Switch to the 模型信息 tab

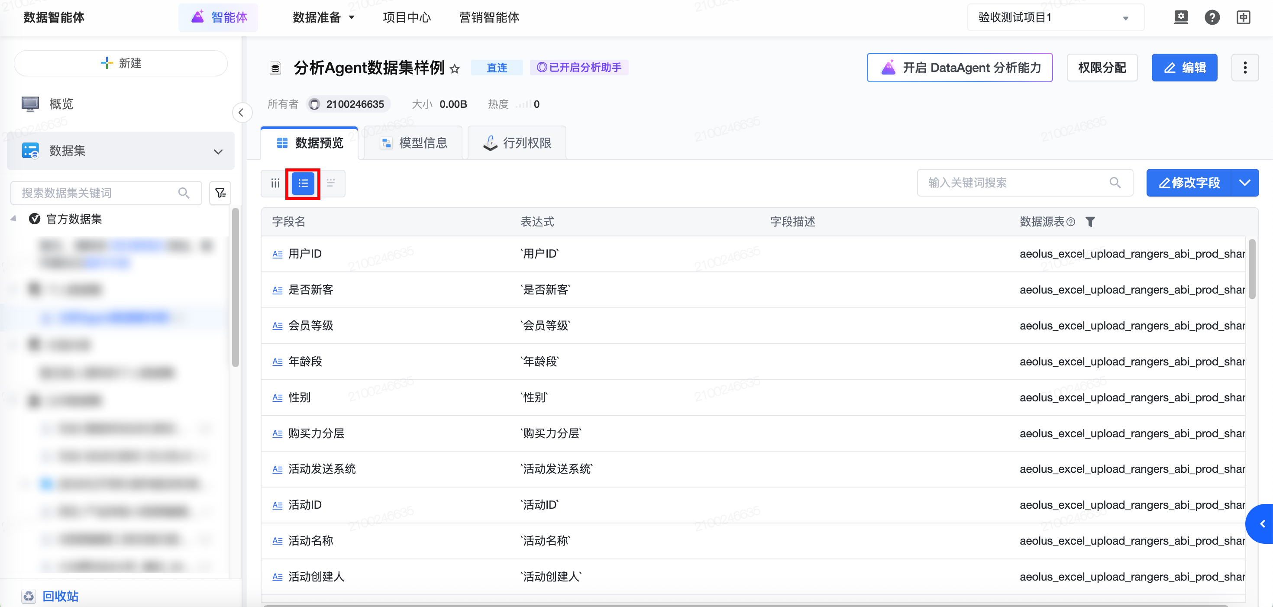tap(414, 143)
